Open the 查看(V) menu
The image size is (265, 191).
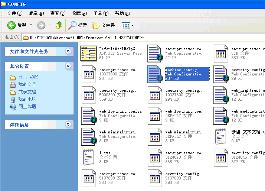(58, 13)
